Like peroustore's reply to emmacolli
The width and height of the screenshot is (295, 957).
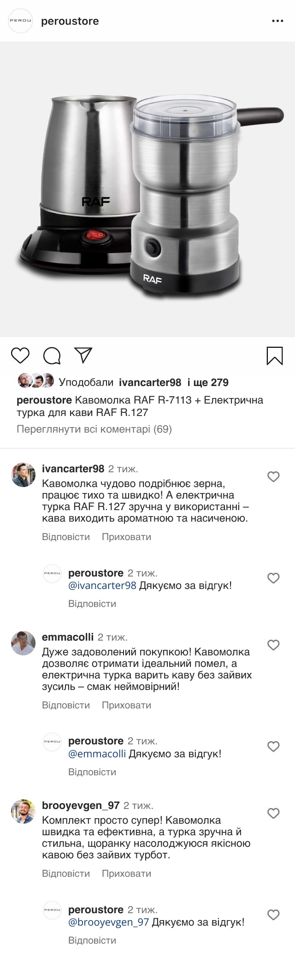click(x=273, y=746)
